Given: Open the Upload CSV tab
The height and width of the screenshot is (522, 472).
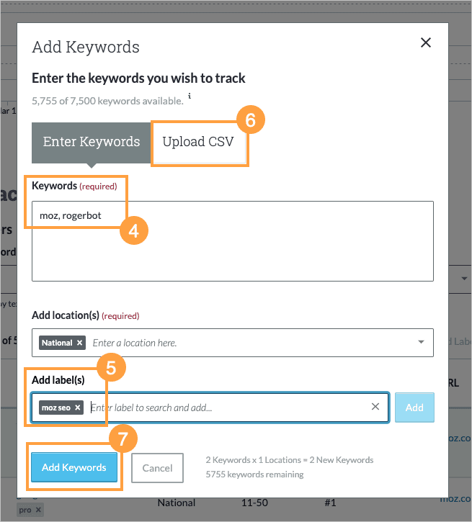Looking at the screenshot, I should click(x=198, y=142).
